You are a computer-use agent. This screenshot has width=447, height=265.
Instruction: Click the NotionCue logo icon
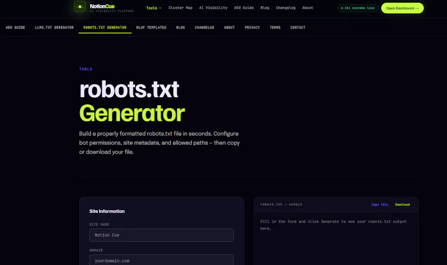(x=80, y=7)
